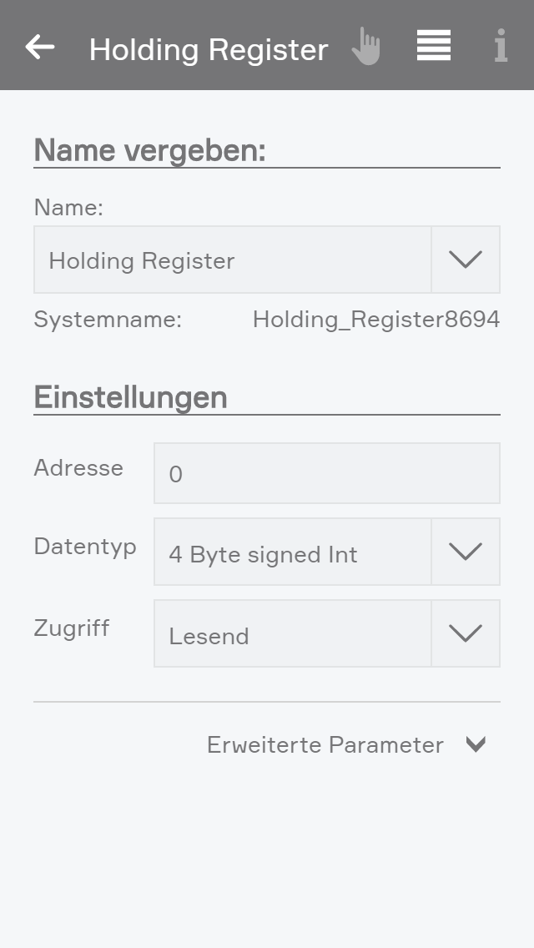Open the list view icon in header
Viewport: 534px width, 948px height.
434,46
